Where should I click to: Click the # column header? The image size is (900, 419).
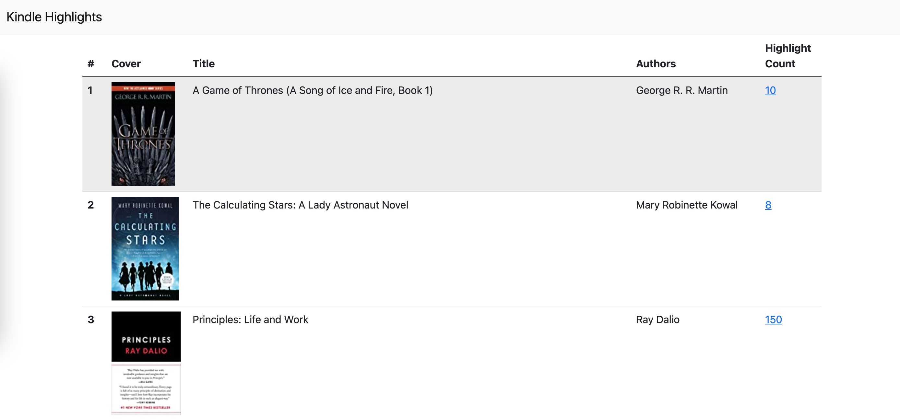coord(91,63)
